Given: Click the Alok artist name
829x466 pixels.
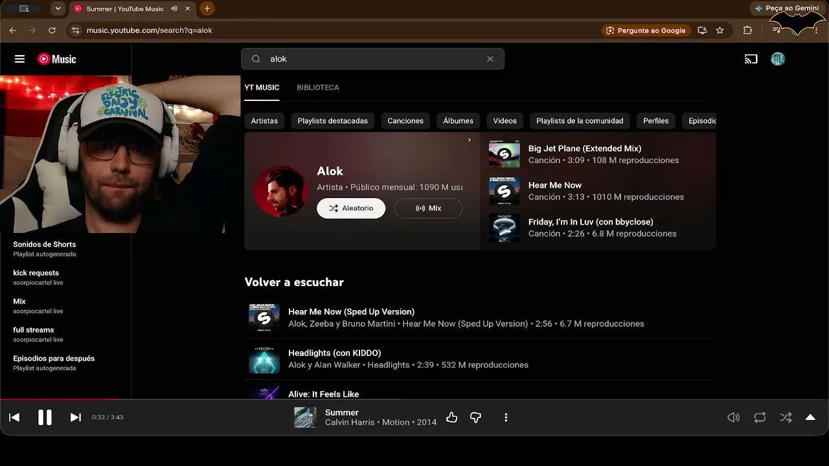Looking at the screenshot, I should coord(330,172).
